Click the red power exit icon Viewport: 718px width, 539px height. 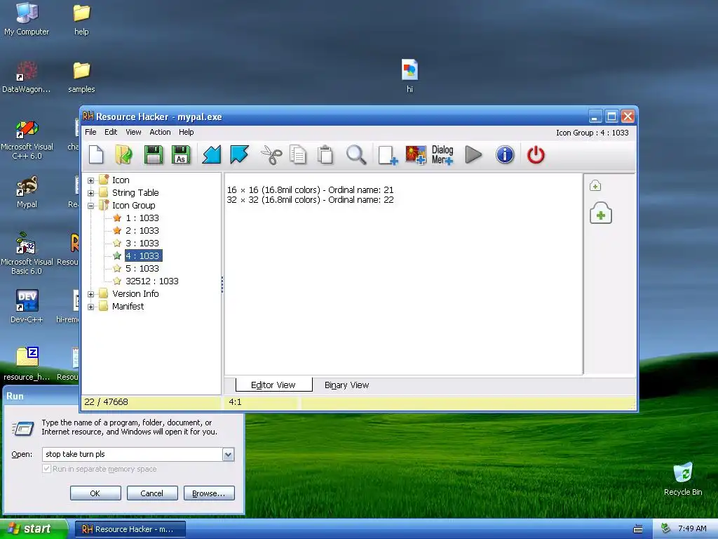pyautogui.click(x=536, y=154)
